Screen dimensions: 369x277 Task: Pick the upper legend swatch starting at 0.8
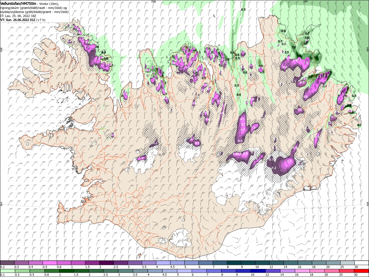click(64, 263)
